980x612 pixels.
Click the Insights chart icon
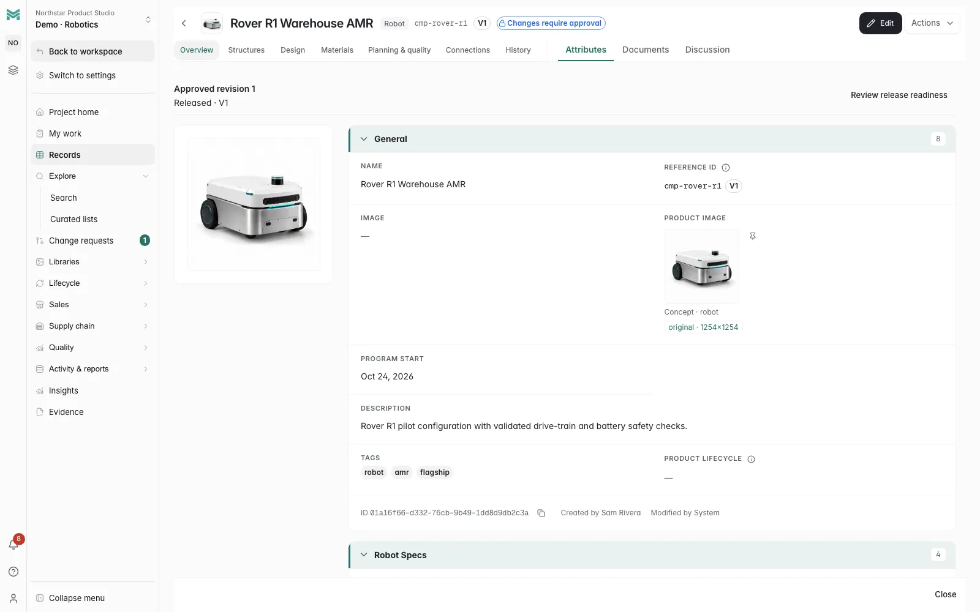coord(40,390)
